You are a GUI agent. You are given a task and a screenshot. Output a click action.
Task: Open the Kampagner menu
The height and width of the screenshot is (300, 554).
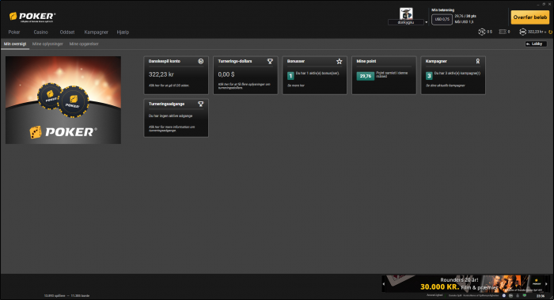(x=96, y=32)
